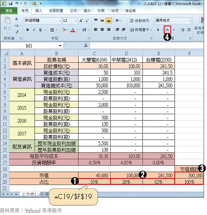
Task: Click the text Orientation icon
Action: (118, 21)
